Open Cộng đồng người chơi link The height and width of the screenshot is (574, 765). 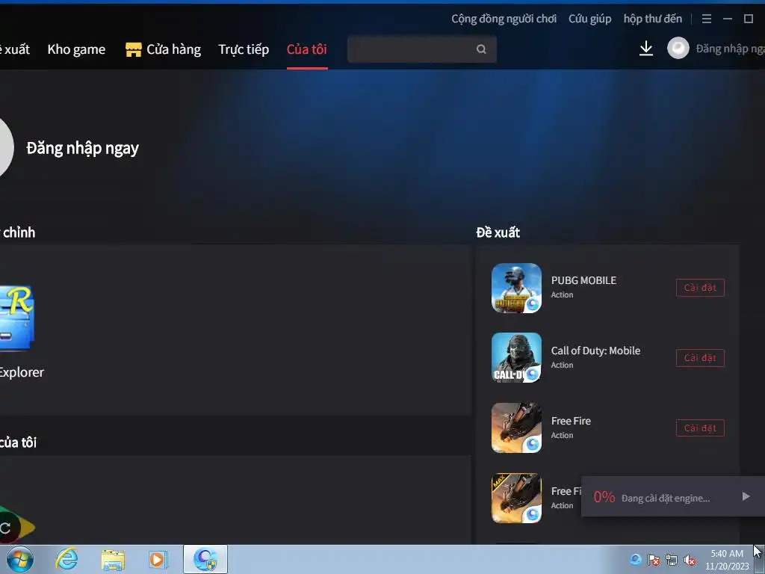(504, 19)
